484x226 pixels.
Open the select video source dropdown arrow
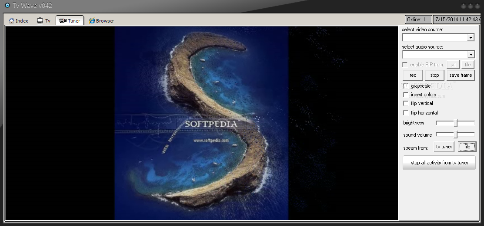click(471, 38)
